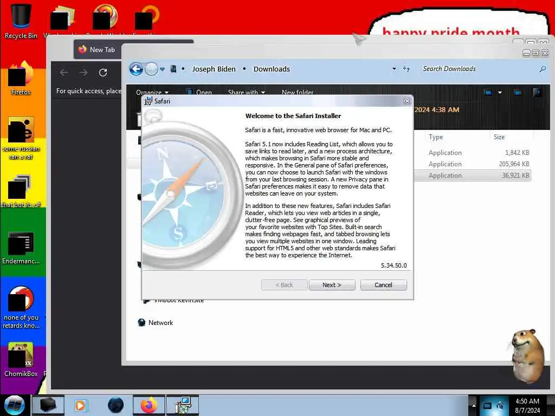Expand the view options dropdown arrow
This screenshot has height=416, width=555.
pyautogui.click(x=500, y=93)
